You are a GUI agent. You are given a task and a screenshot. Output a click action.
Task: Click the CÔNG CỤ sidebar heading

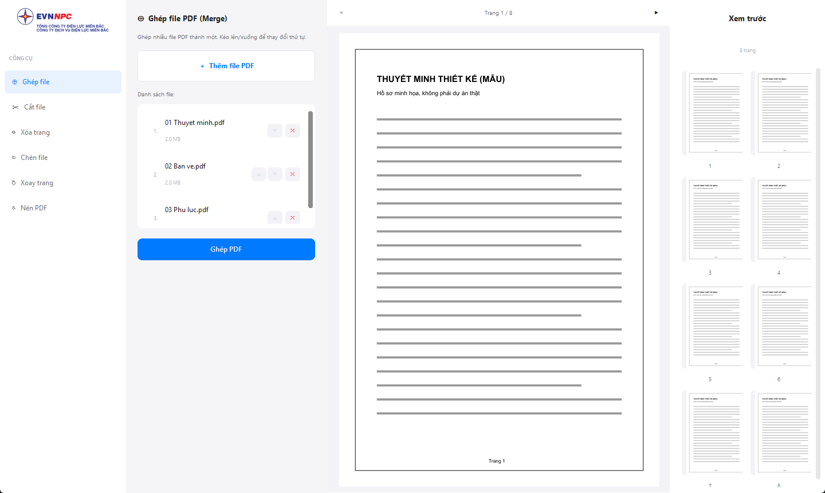[x=21, y=58]
